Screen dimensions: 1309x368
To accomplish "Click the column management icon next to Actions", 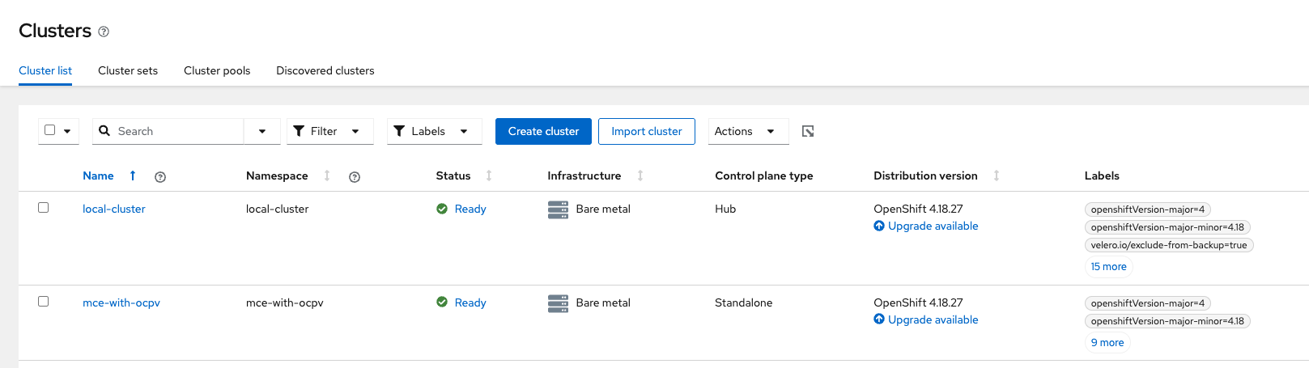I will coord(808,131).
